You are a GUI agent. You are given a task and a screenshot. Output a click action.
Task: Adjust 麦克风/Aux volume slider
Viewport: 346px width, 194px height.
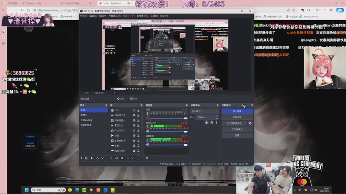[169, 131]
